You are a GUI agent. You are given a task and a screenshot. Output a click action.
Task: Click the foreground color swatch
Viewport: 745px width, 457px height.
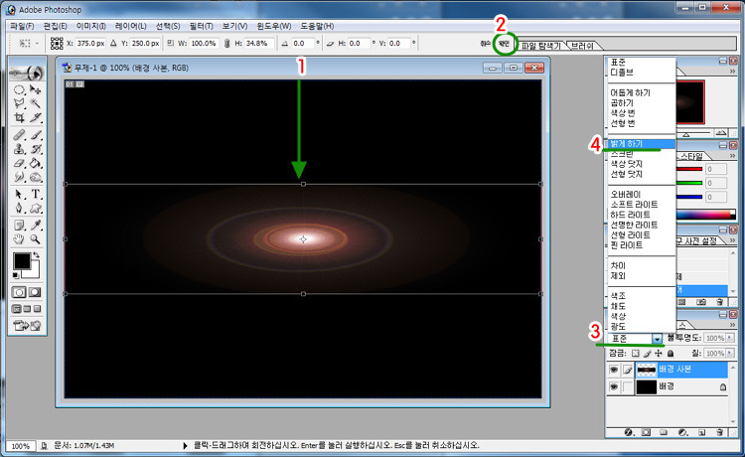click(20, 262)
